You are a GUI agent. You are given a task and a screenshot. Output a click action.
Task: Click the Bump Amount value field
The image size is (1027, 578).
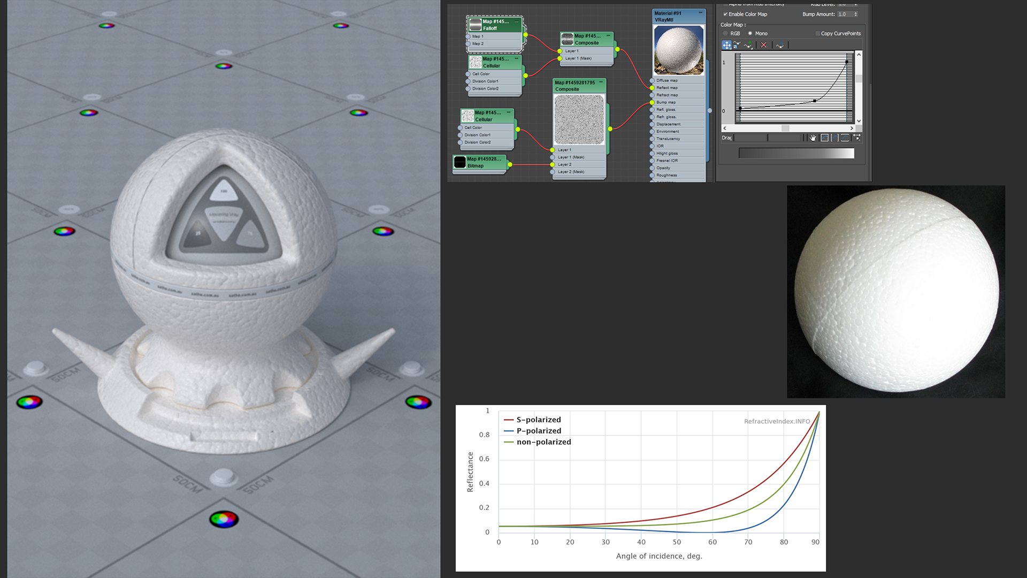(845, 14)
